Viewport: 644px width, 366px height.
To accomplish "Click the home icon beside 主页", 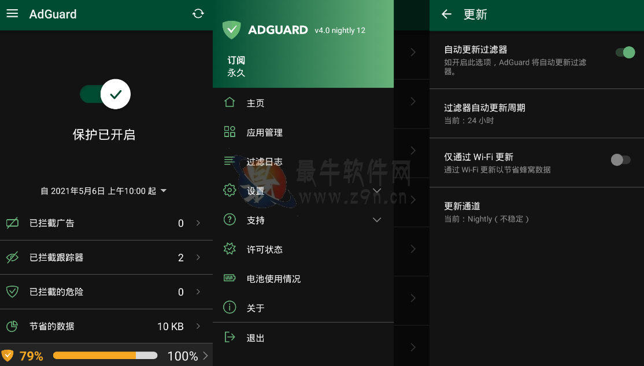I will click(230, 102).
